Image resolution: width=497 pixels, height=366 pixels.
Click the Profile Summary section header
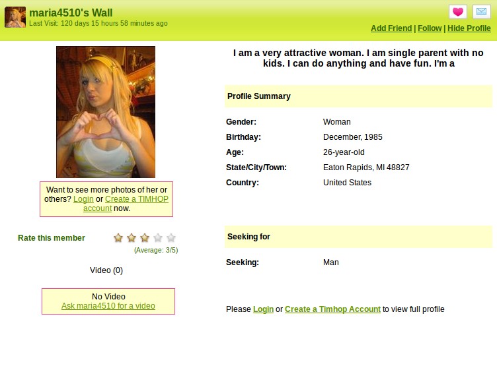(358, 96)
